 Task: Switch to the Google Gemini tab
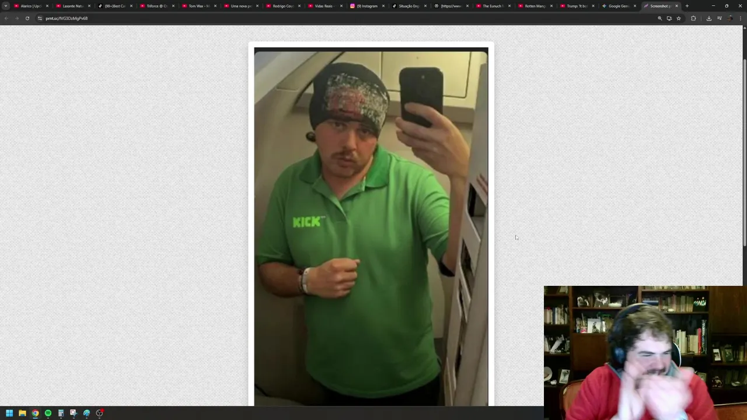[x=619, y=6]
